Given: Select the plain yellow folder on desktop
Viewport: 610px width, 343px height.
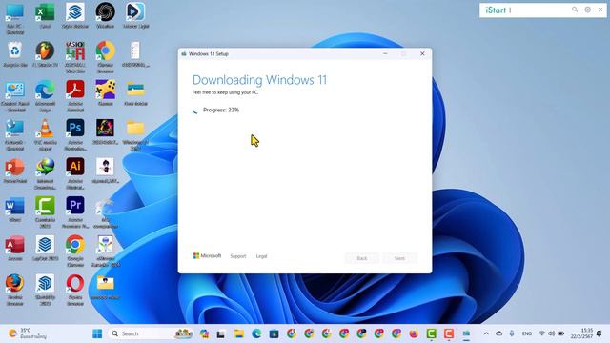Looking at the screenshot, I should 135,135.
